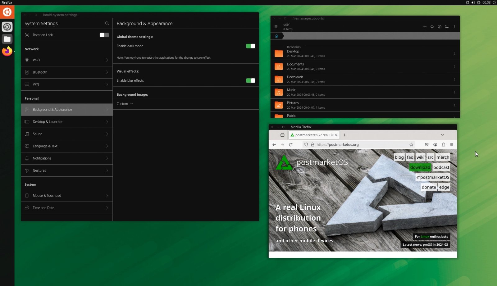497x286 pixels.
Task: Click the green download button
Action: tap(420, 167)
